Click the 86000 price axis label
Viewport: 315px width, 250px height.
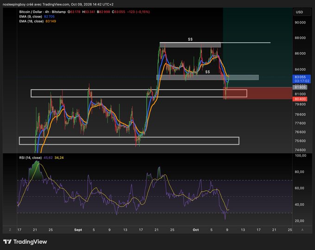tap(300, 53)
